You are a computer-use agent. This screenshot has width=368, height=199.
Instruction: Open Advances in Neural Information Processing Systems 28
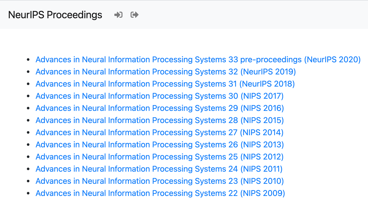tap(159, 120)
